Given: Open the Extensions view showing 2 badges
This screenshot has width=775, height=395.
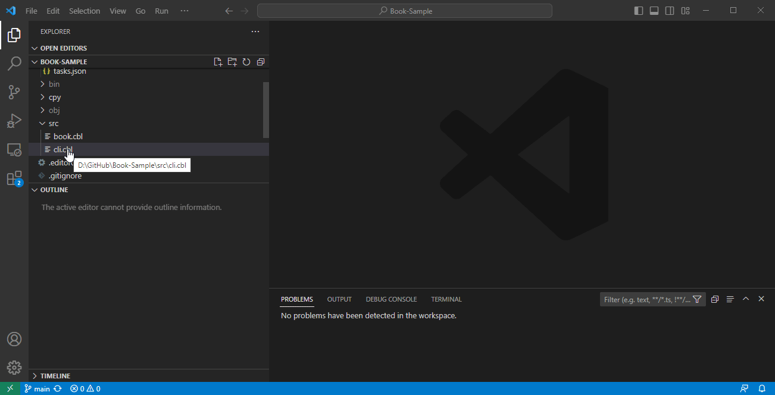Looking at the screenshot, I should coord(14,178).
